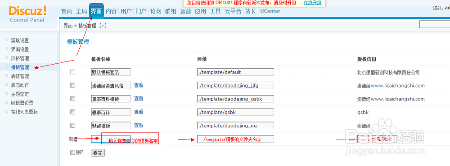This screenshot has height=166, width=450.
Task: Edit the ./template/default directory field
Action: point(236,72)
